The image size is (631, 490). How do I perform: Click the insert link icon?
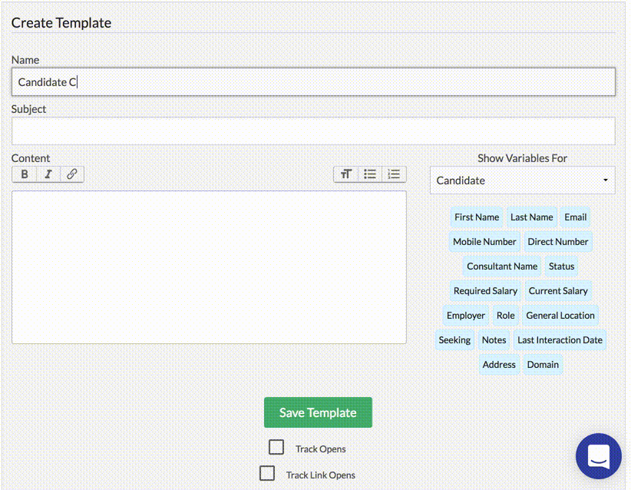tap(71, 174)
